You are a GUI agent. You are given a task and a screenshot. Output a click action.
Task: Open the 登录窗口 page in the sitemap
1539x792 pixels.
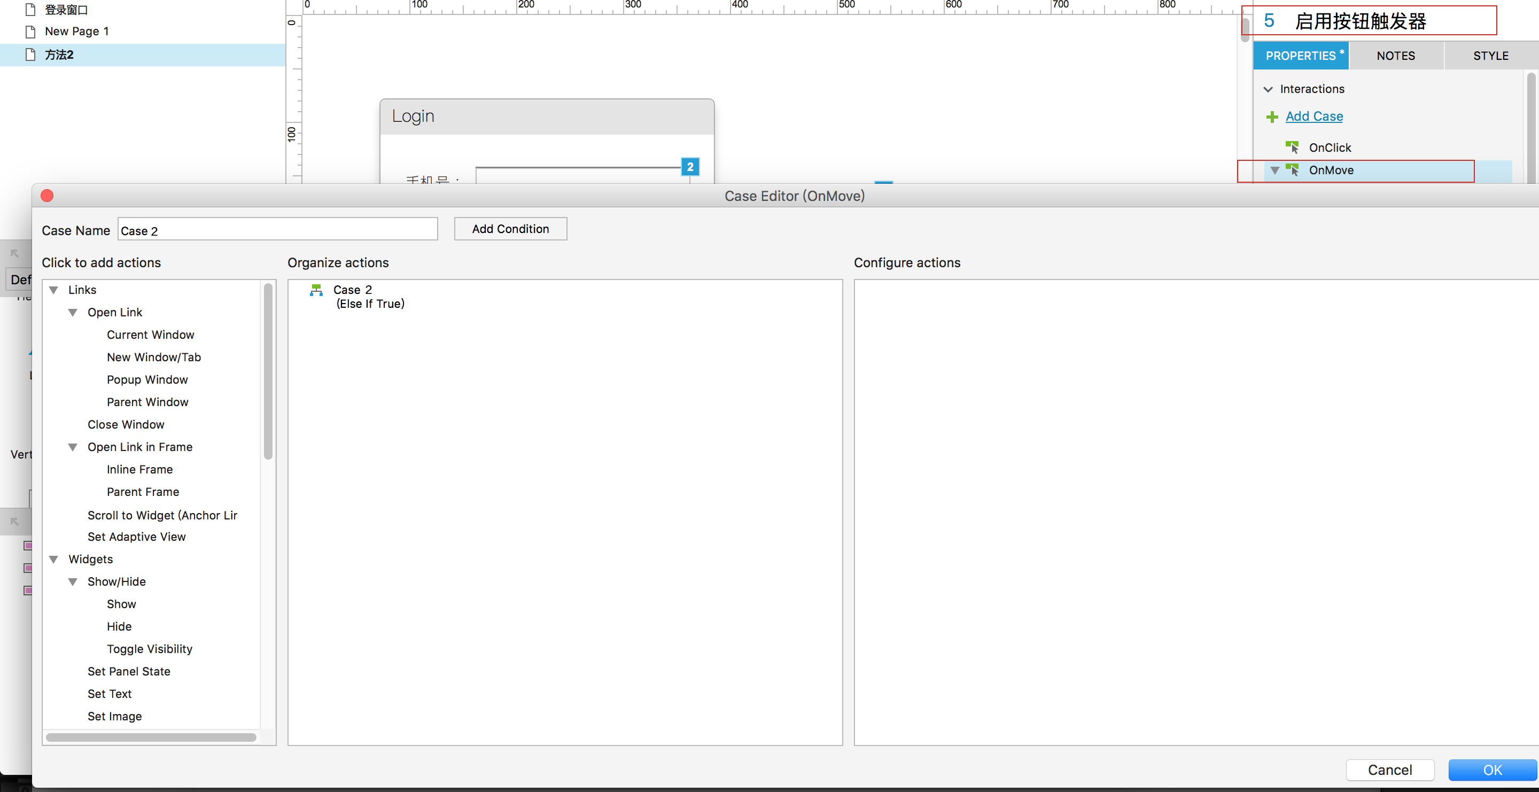(x=66, y=10)
